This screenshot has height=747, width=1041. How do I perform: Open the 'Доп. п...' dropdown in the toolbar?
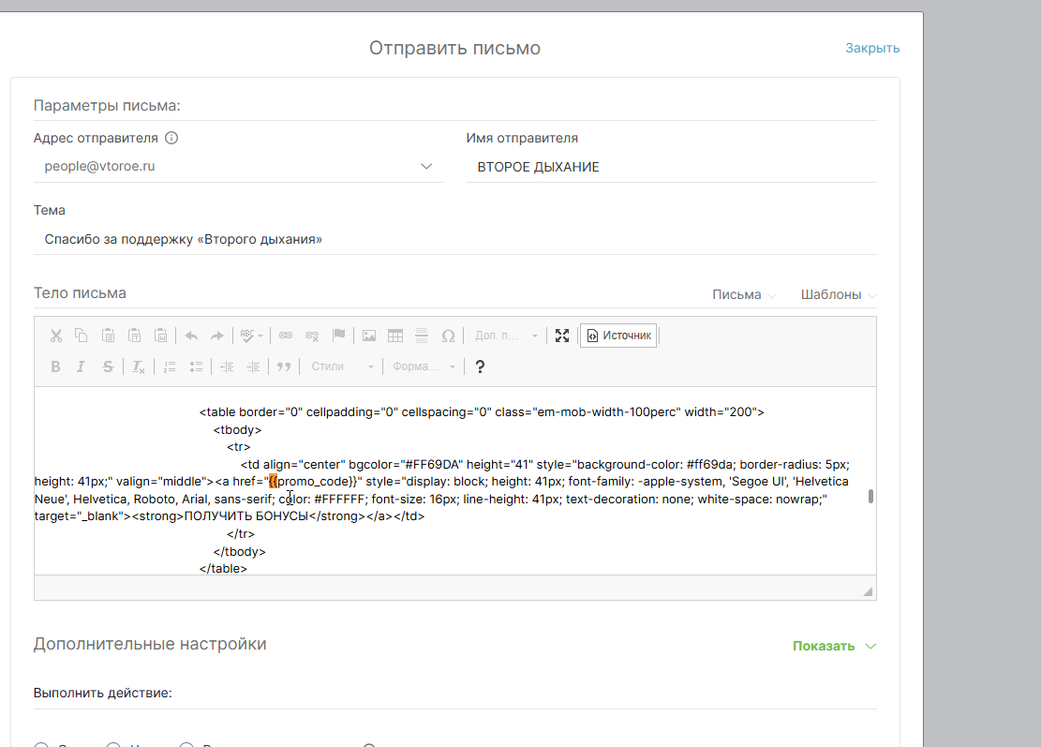coord(506,336)
